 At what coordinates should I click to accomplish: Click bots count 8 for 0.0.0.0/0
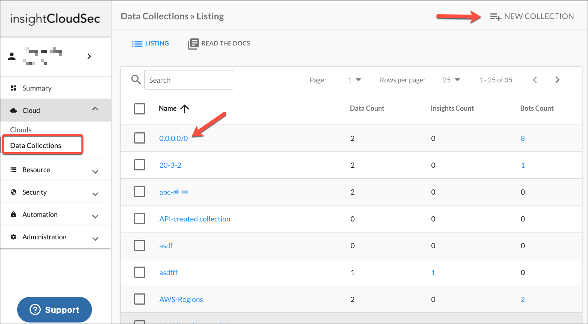(x=523, y=138)
